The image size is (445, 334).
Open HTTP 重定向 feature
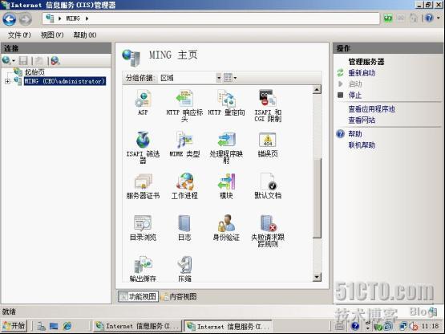click(x=226, y=103)
